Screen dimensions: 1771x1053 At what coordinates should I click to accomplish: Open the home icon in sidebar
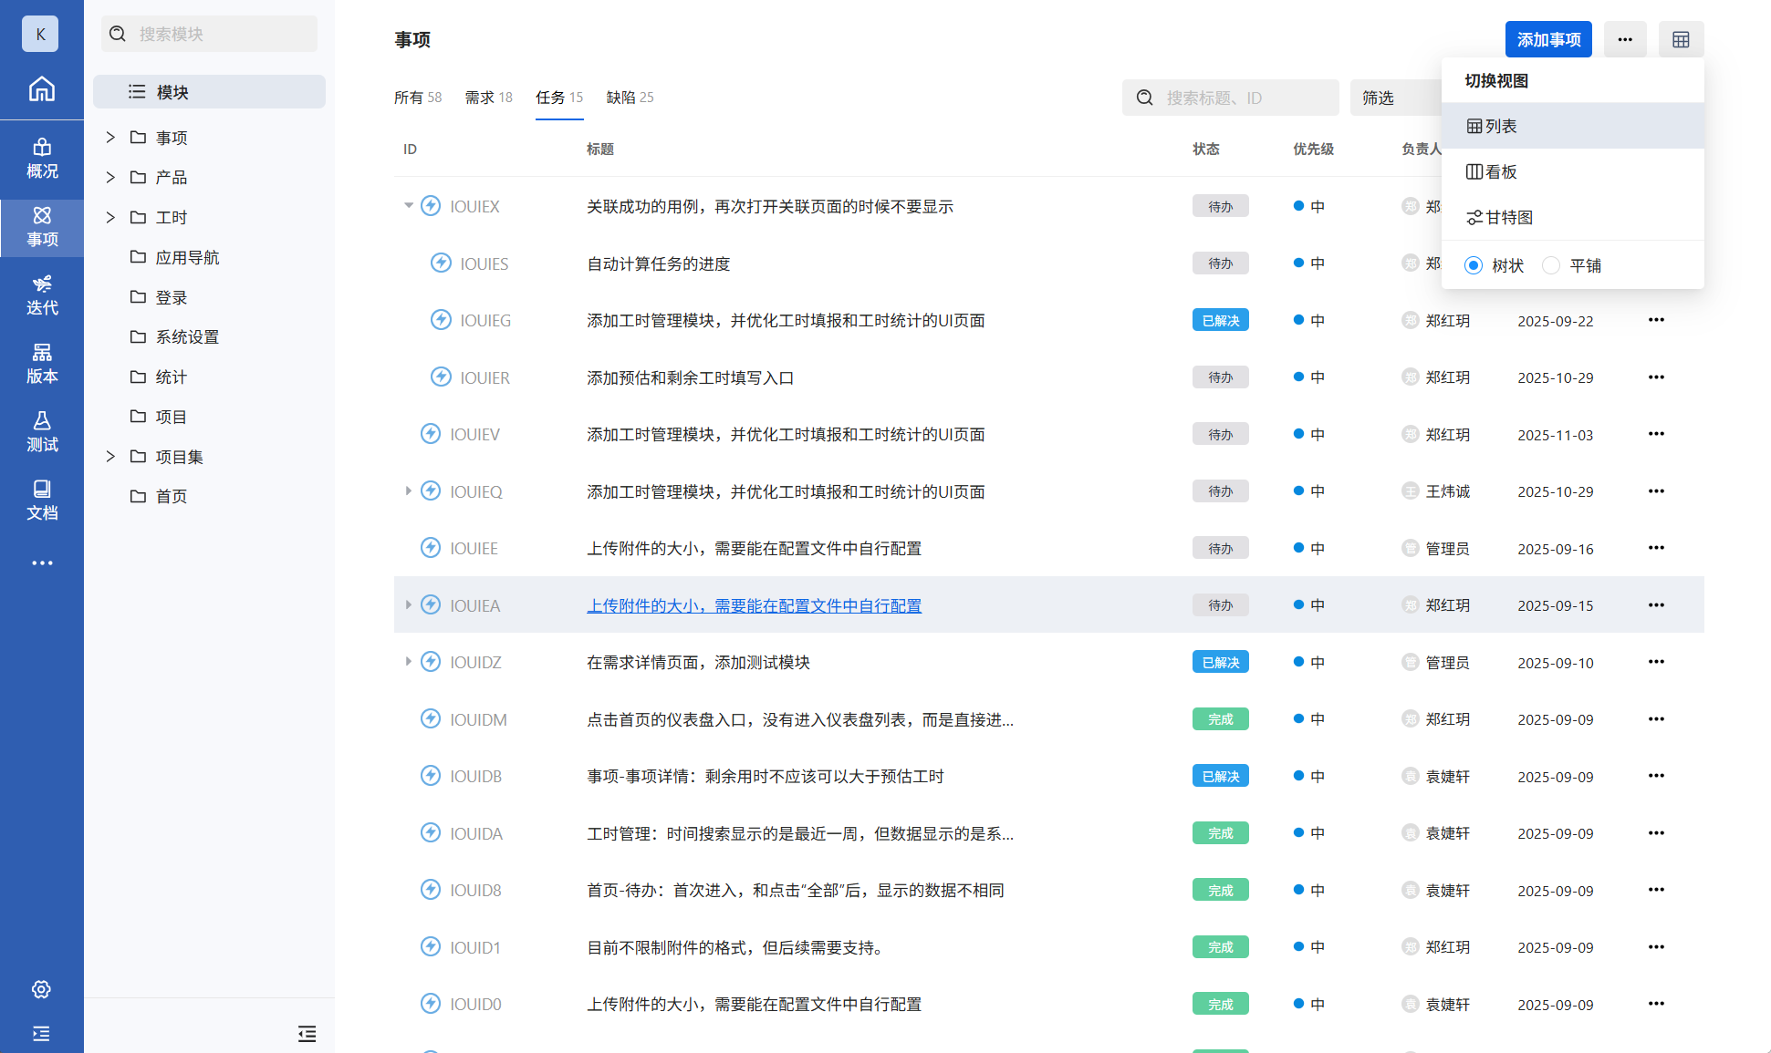(x=41, y=89)
